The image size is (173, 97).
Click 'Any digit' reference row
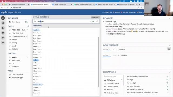click(147, 80)
